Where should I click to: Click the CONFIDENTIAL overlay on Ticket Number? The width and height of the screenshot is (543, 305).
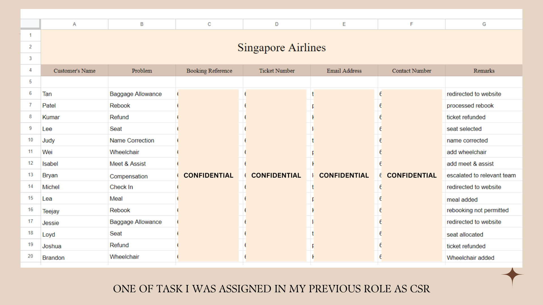pos(276,175)
